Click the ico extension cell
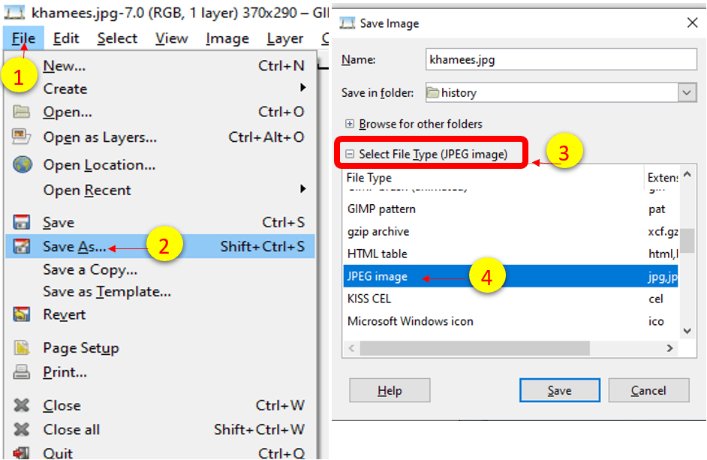Viewport: 707px width, 460px height. [x=656, y=321]
